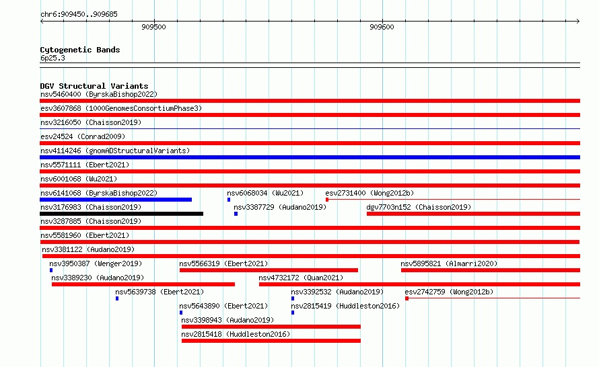This screenshot has width=599, height=367.
Task: Click small blue marker under nsv6068034
Action: [x=229, y=200]
